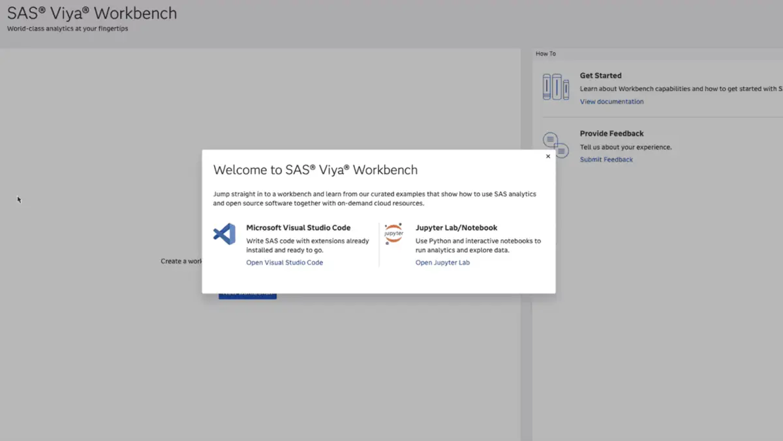Click the 'Jump straight in to a workbench' paragraph
Viewport: 783px width, 441px height.
[375, 199]
